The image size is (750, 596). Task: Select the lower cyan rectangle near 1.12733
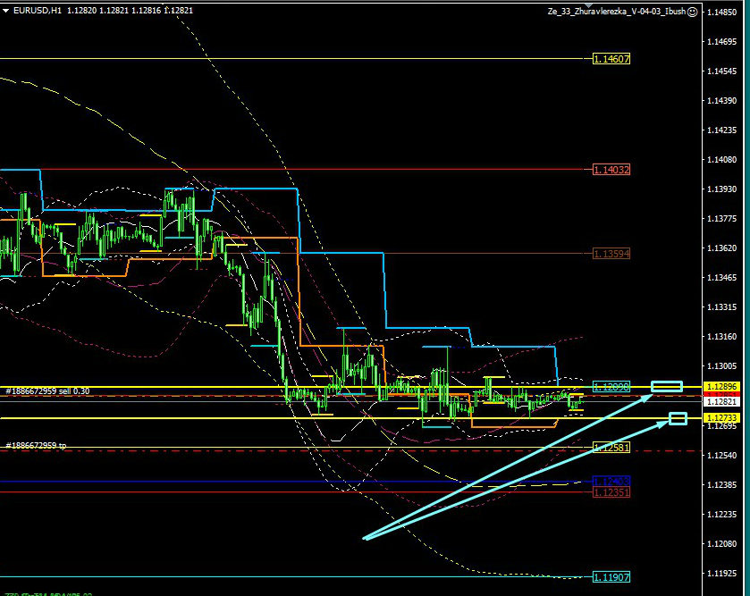point(678,418)
